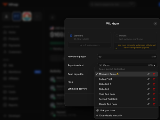Image resolution: width=160 pixels, height=120 pixels.
Task: Click Link your bank option
Action: point(126,110)
